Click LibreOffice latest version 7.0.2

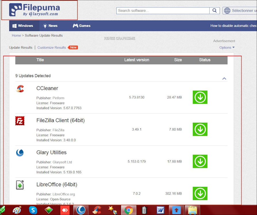point(137,194)
